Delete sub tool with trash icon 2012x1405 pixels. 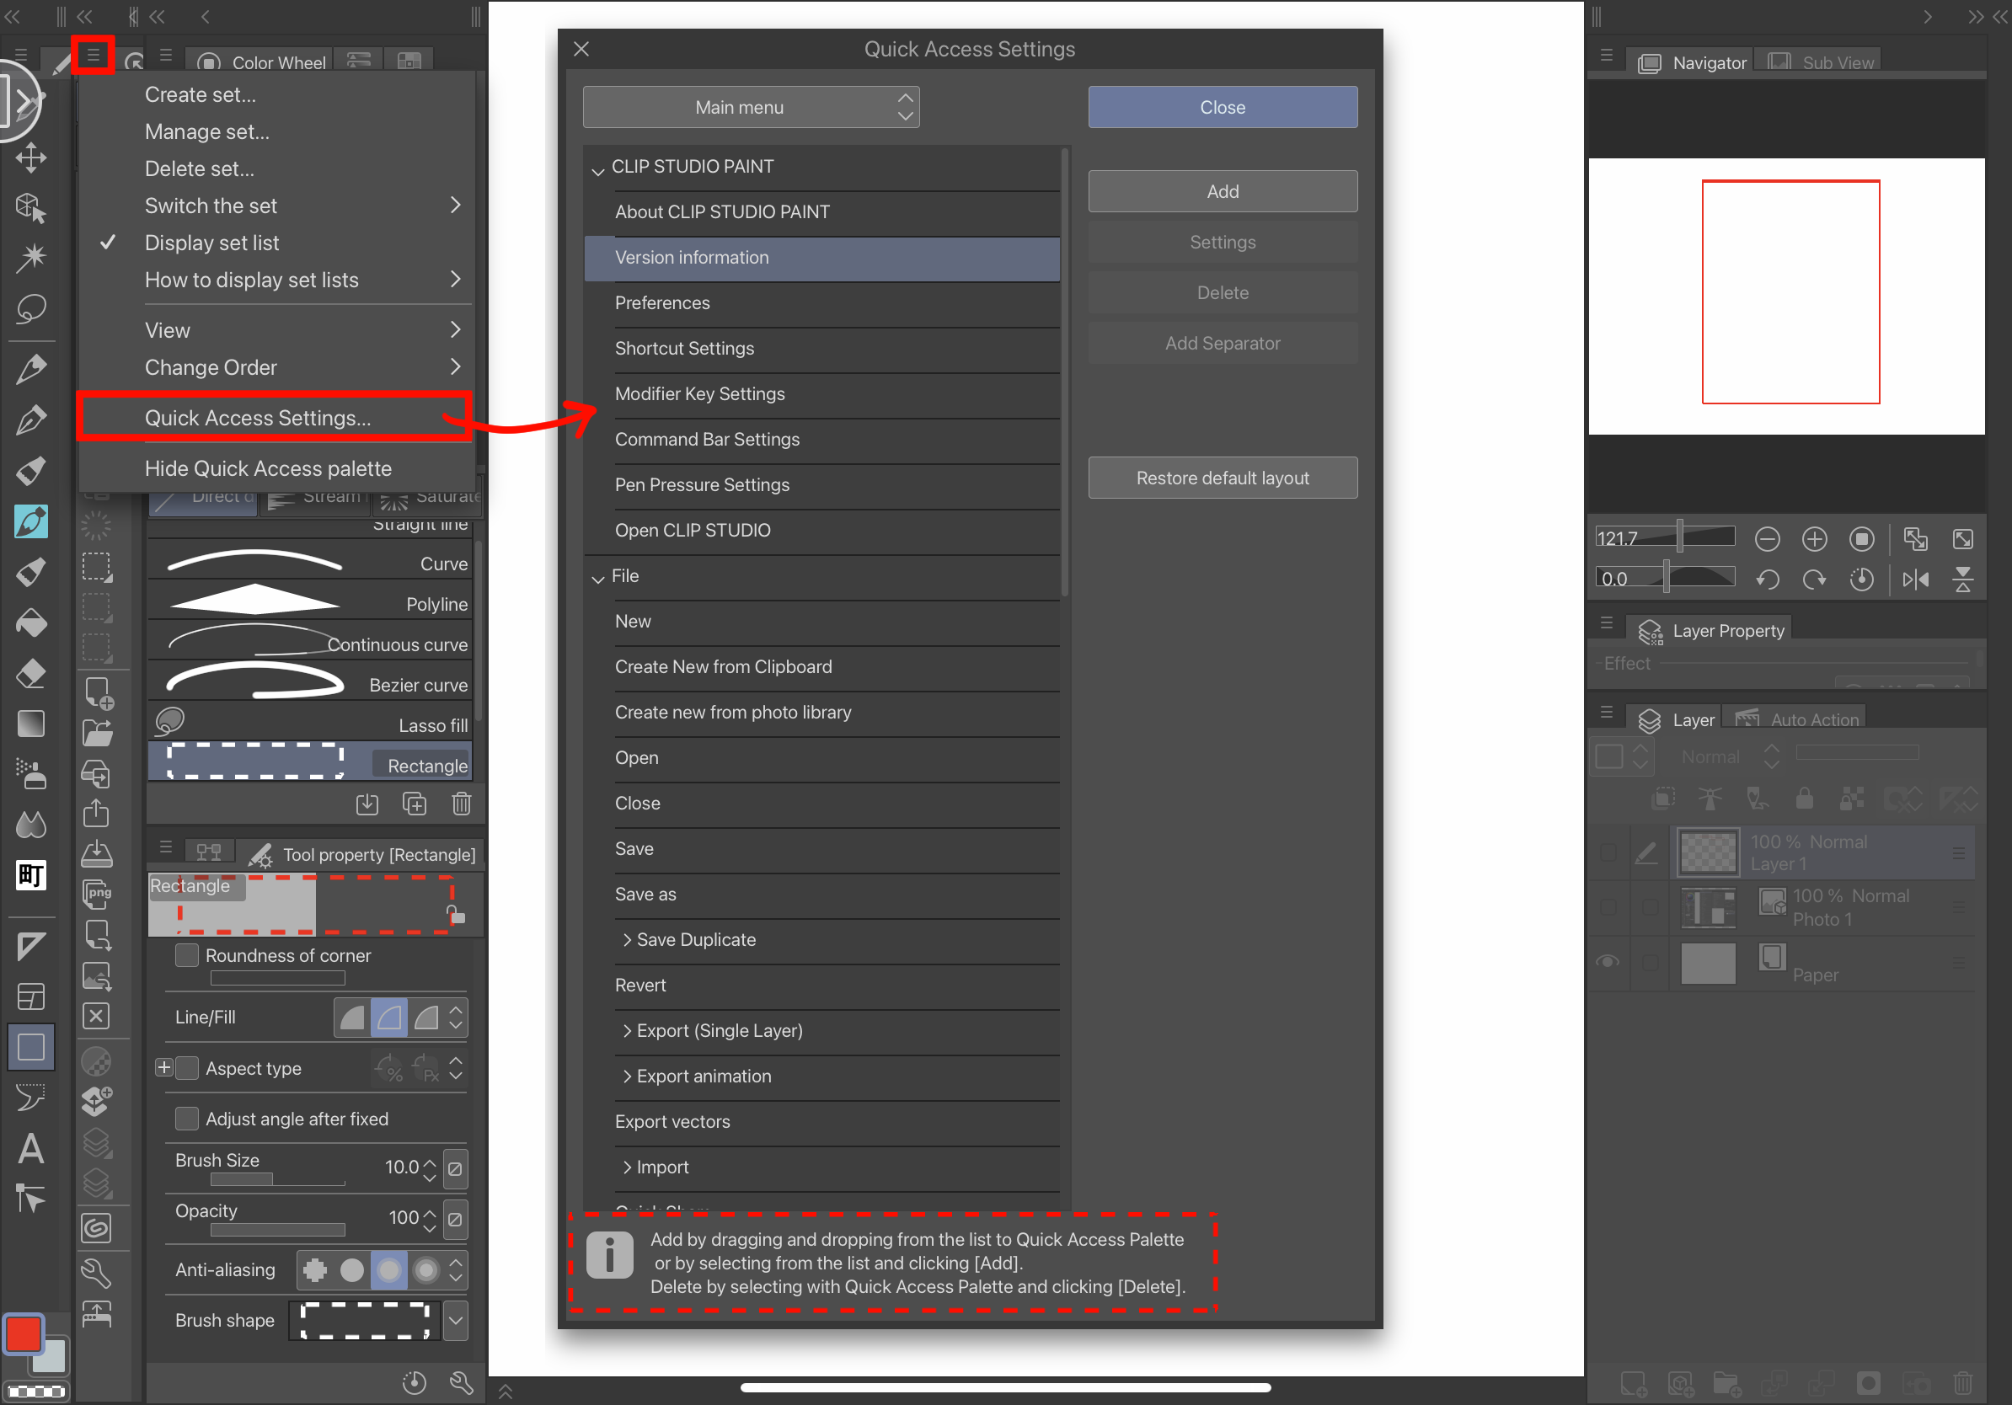[461, 804]
